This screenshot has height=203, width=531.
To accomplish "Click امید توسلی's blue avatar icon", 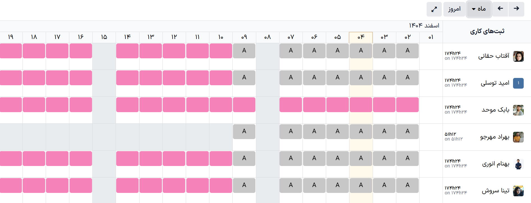I will [518, 83].
